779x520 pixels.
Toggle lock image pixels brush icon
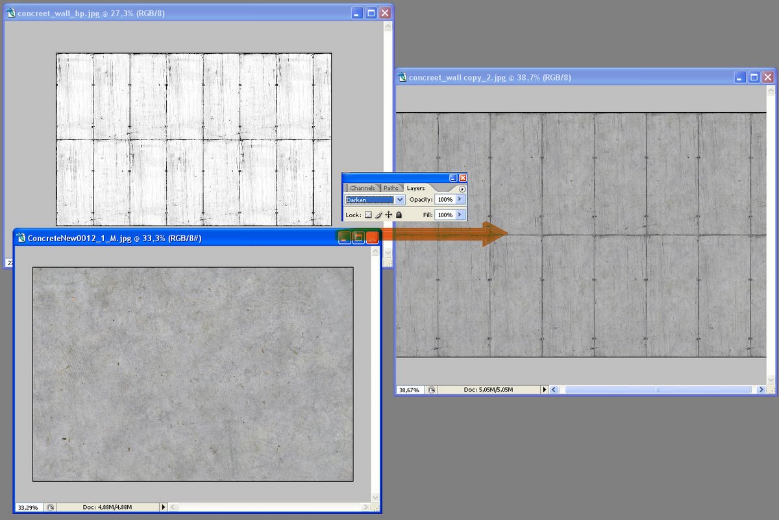point(378,215)
